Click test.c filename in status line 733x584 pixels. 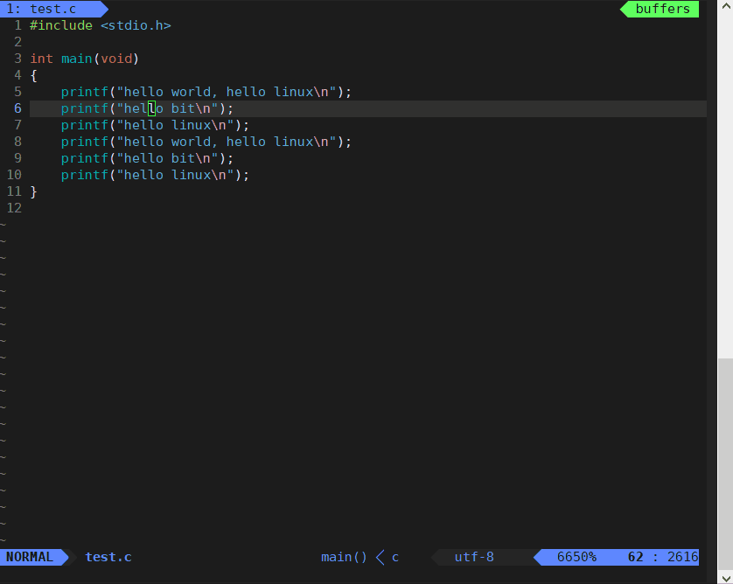108,557
